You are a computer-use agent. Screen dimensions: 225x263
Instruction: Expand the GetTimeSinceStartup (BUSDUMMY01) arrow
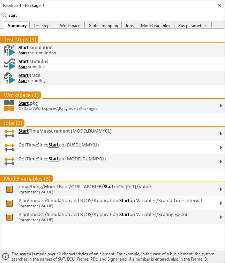coord(221,148)
